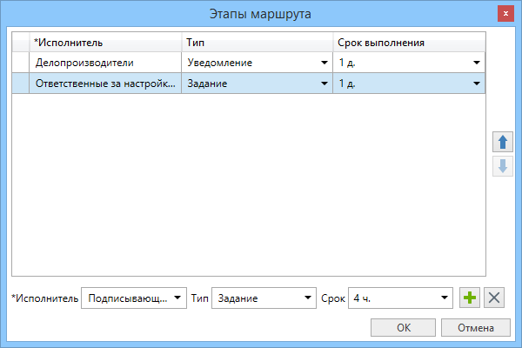Expand the bottom Тип Задание combo box
The height and width of the screenshot is (348, 522).
(x=308, y=298)
